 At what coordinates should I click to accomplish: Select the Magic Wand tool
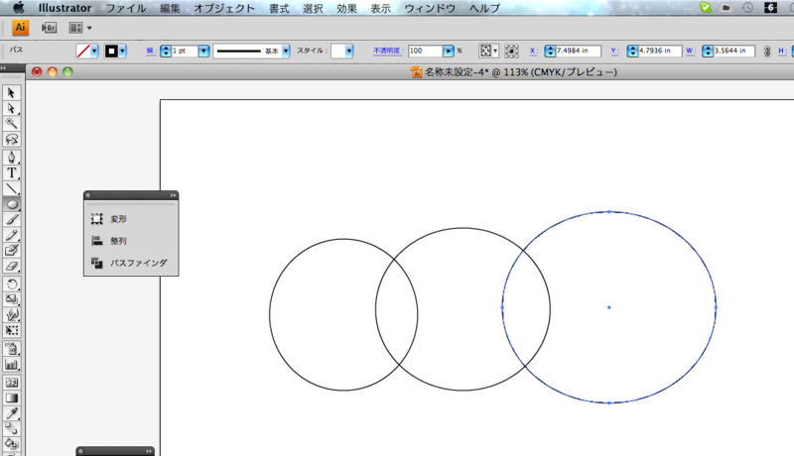(12, 124)
